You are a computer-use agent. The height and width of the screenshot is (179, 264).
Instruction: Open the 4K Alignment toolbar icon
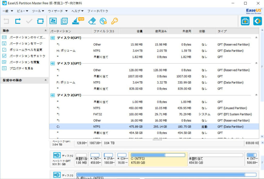click(64, 21)
